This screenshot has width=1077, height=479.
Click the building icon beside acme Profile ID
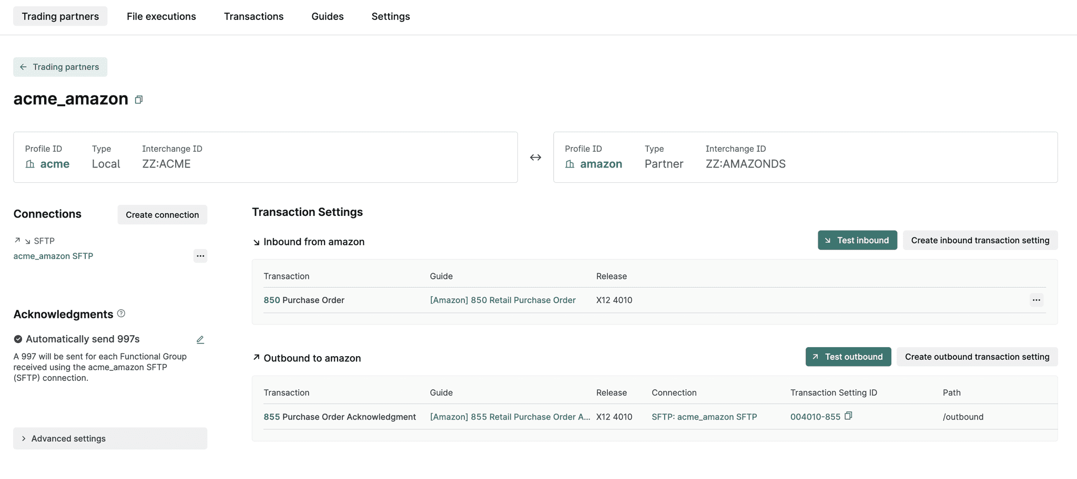[x=30, y=164]
